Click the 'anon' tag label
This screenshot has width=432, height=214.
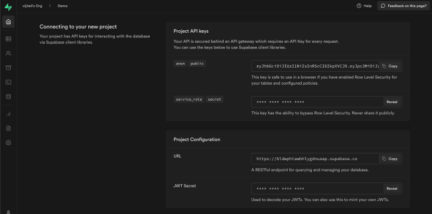(180, 63)
